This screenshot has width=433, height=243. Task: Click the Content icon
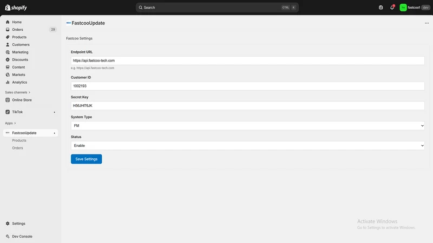(x=8, y=67)
